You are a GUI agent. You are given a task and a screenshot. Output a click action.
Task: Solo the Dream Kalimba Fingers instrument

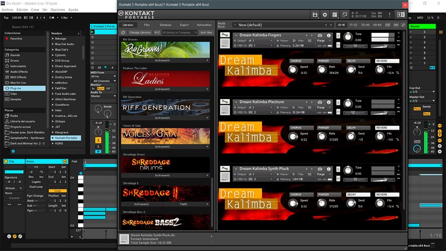pyautogui.click(x=338, y=36)
